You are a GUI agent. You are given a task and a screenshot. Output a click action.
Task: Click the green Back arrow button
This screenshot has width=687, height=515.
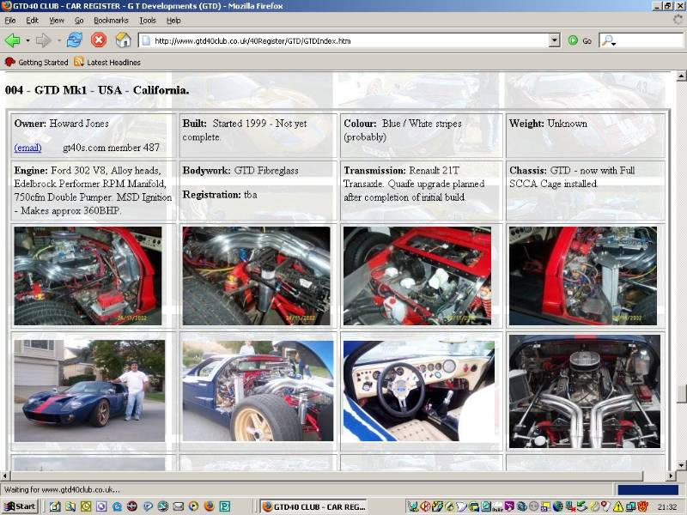[12, 40]
